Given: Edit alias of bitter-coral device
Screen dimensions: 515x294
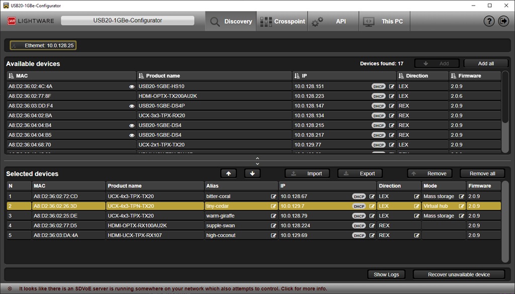Looking at the screenshot, I should [274, 197].
